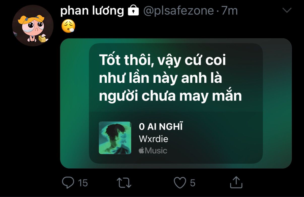Open the reply speech bubble icon
304x197 pixels.
click(68, 182)
